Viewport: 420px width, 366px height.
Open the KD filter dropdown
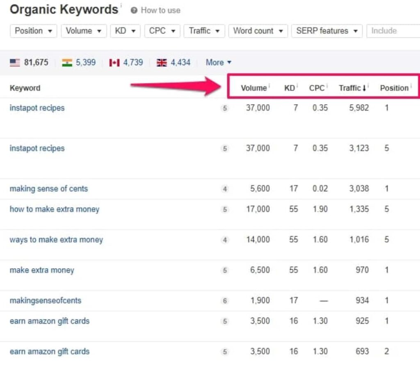[126, 31]
